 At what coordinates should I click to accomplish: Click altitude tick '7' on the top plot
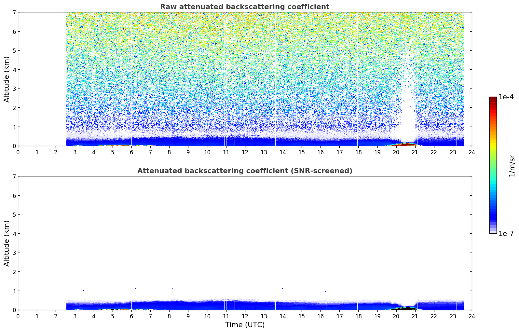click(14, 12)
